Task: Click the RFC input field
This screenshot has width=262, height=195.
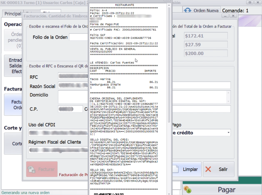Action: point(73,77)
